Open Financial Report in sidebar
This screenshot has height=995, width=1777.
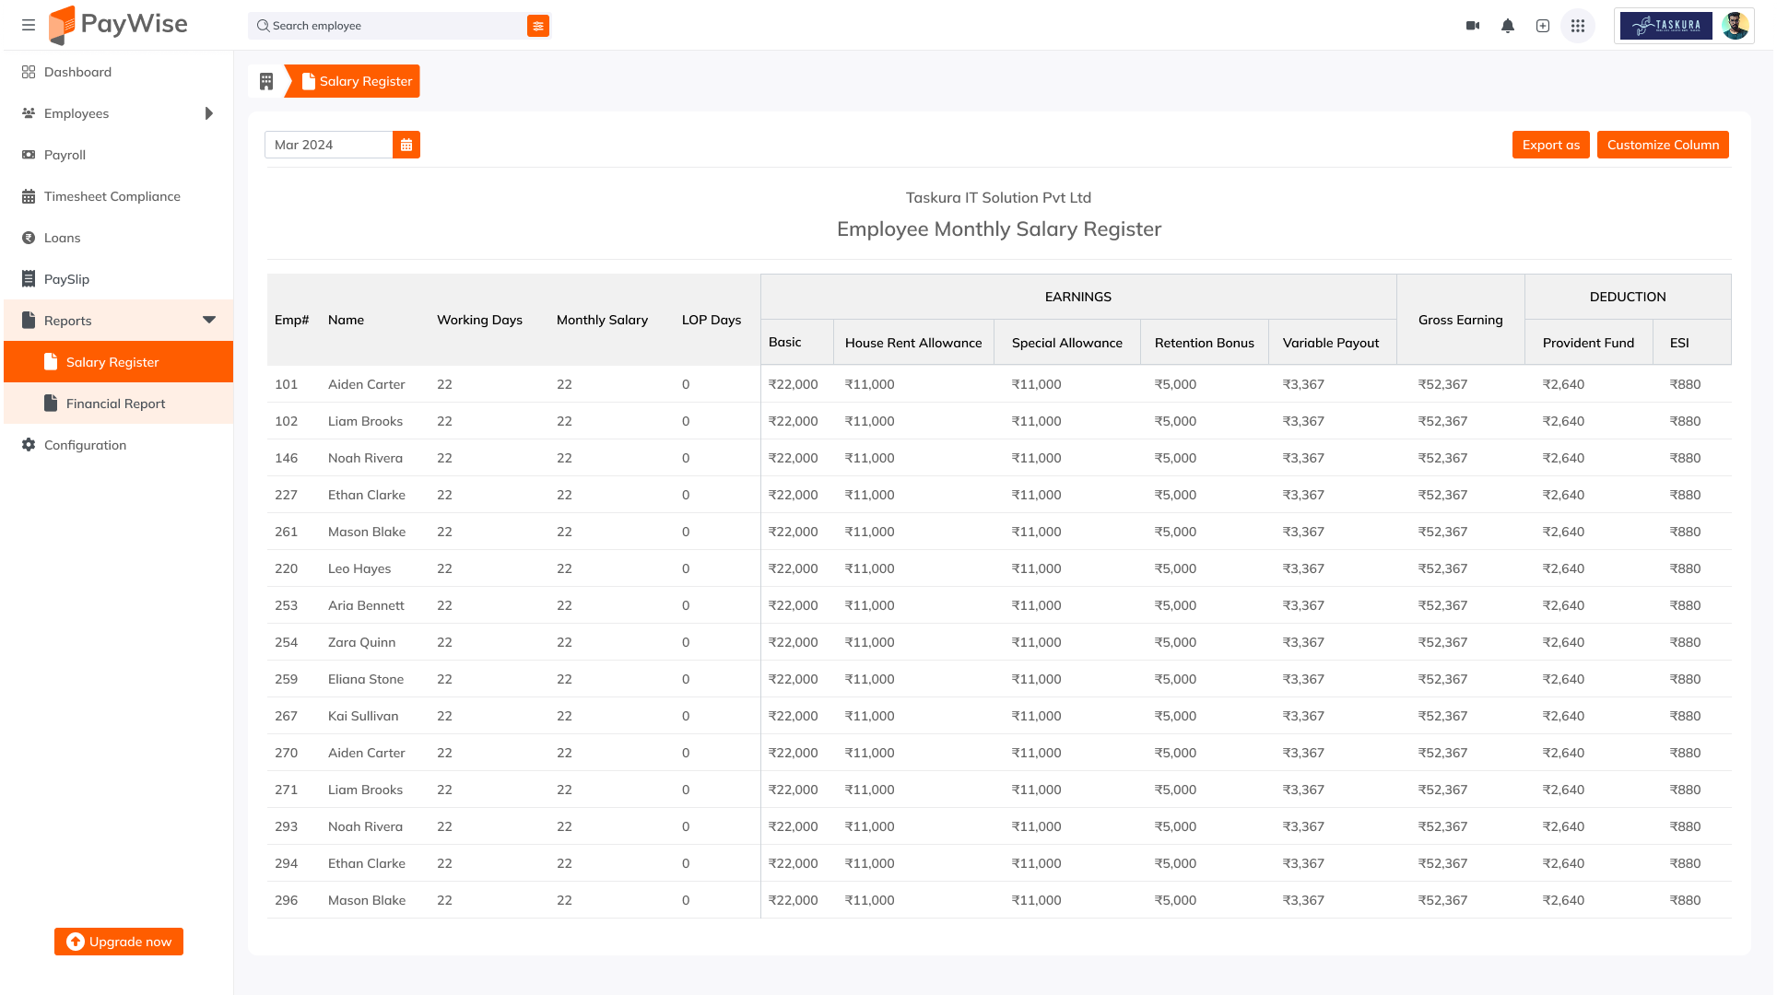point(115,404)
